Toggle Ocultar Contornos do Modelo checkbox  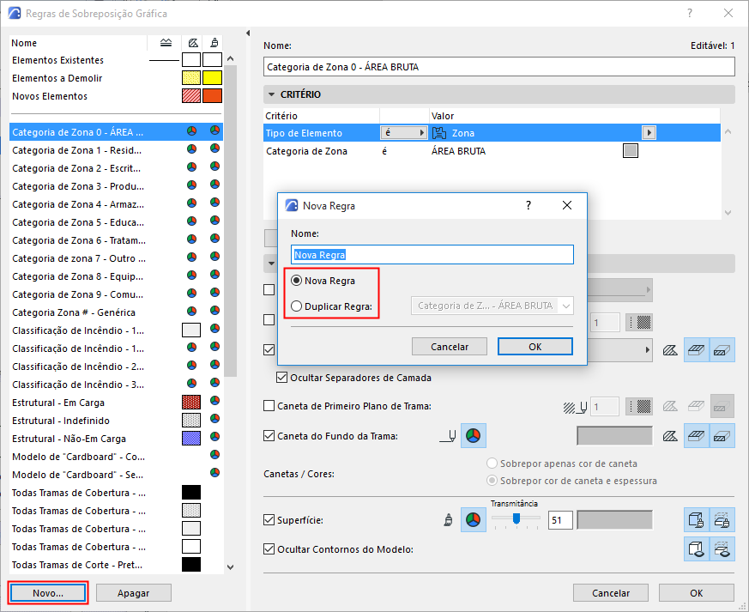[x=269, y=549]
